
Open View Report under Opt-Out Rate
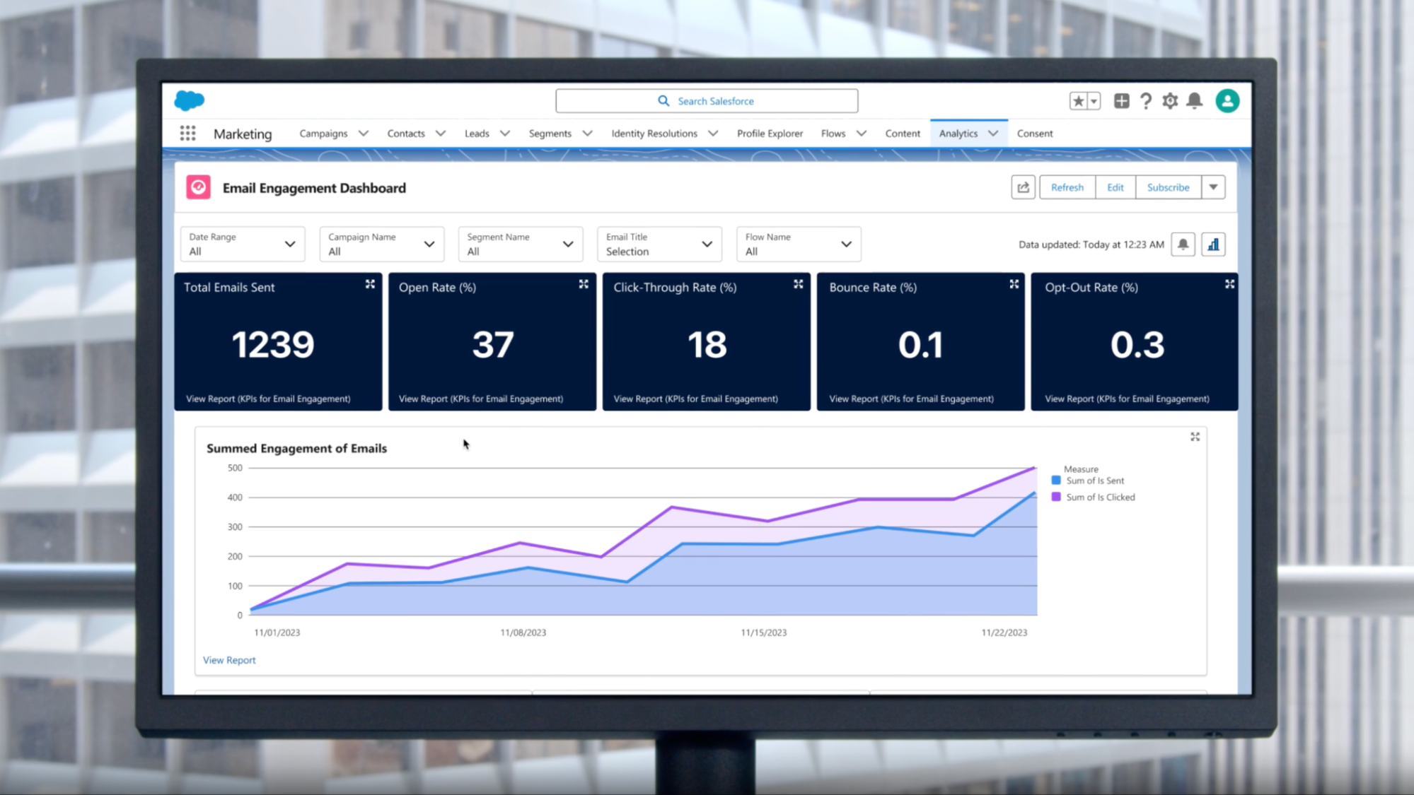(1127, 399)
